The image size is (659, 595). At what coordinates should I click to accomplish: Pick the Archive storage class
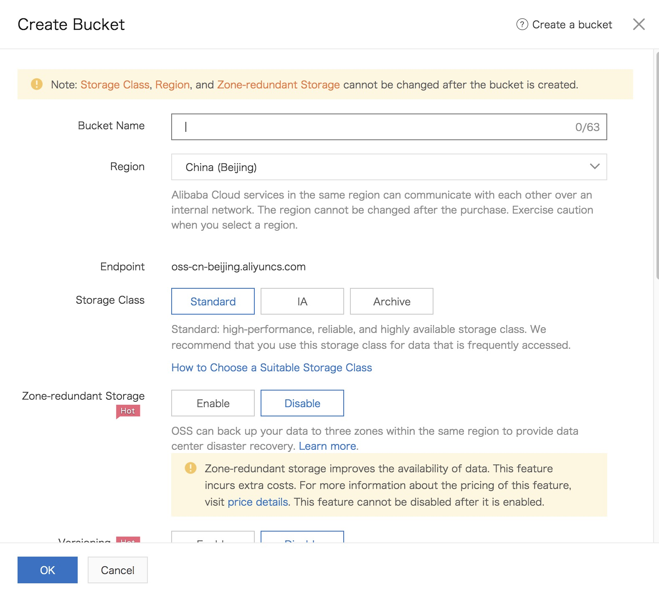[391, 301]
